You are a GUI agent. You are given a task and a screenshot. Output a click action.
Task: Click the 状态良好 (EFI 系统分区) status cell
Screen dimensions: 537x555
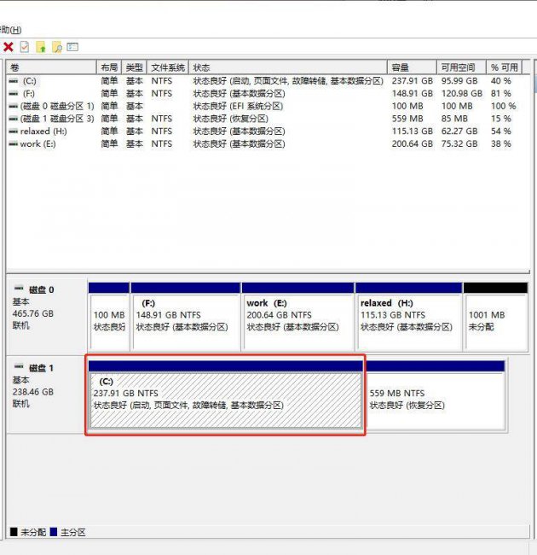[238, 106]
